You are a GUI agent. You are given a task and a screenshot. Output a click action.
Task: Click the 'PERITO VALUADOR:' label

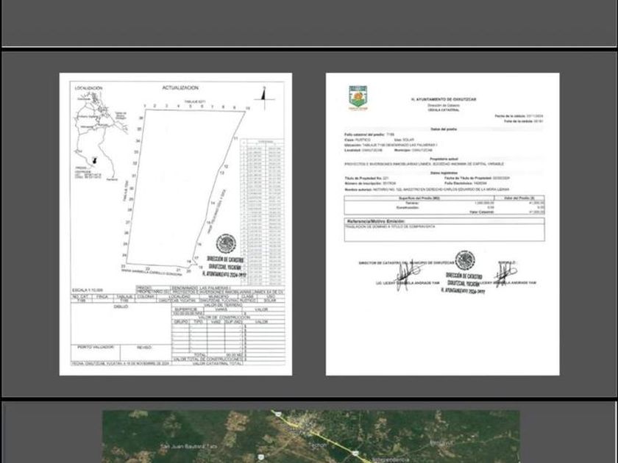[96, 347]
